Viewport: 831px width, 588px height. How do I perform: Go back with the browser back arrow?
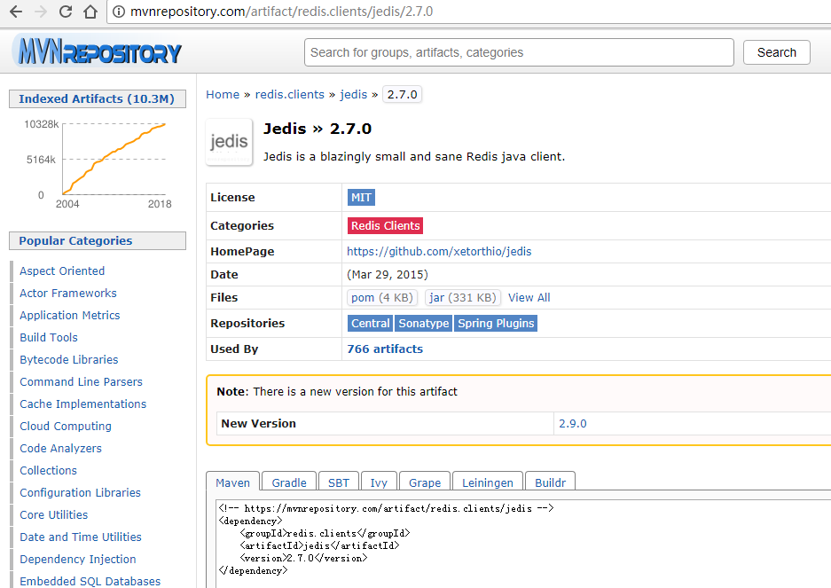16,12
